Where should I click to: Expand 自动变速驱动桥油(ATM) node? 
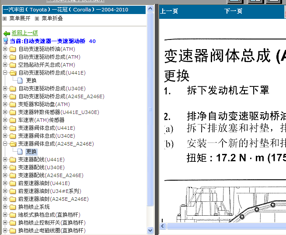coord(5,49)
